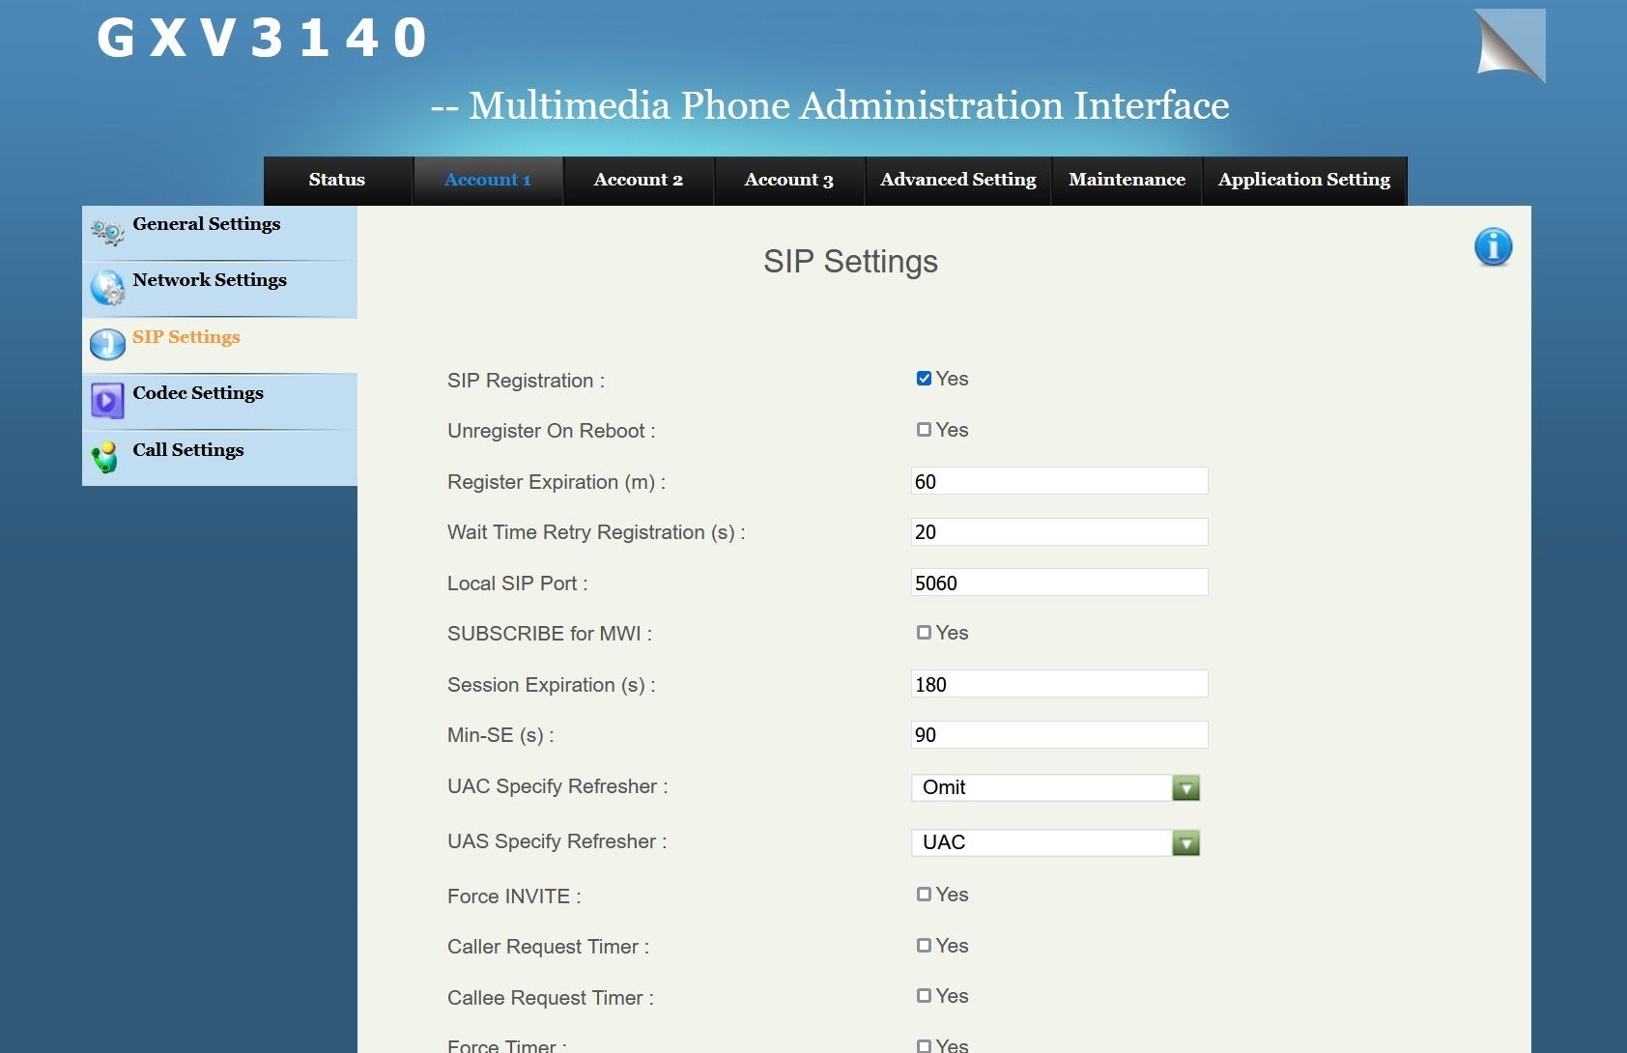Click the SIP Settings page heading
This screenshot has height=1053, width=1627.
point(850,262)
